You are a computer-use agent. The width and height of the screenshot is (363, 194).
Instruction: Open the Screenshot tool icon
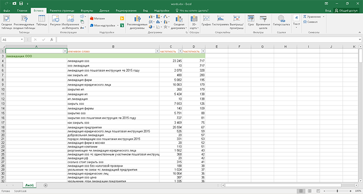pos(83,28)
